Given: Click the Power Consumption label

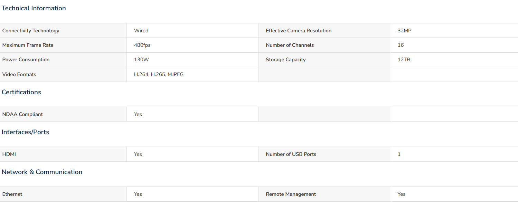Looking at the screenshot, I should coord(26,60).
